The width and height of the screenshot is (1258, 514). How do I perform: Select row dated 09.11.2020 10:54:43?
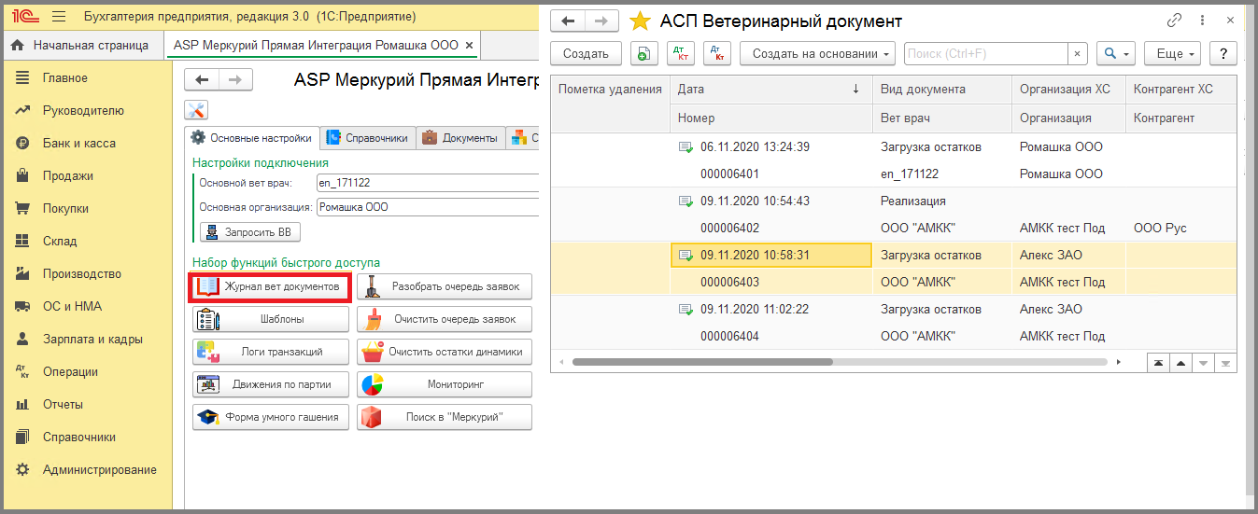(x=894, y=215)
